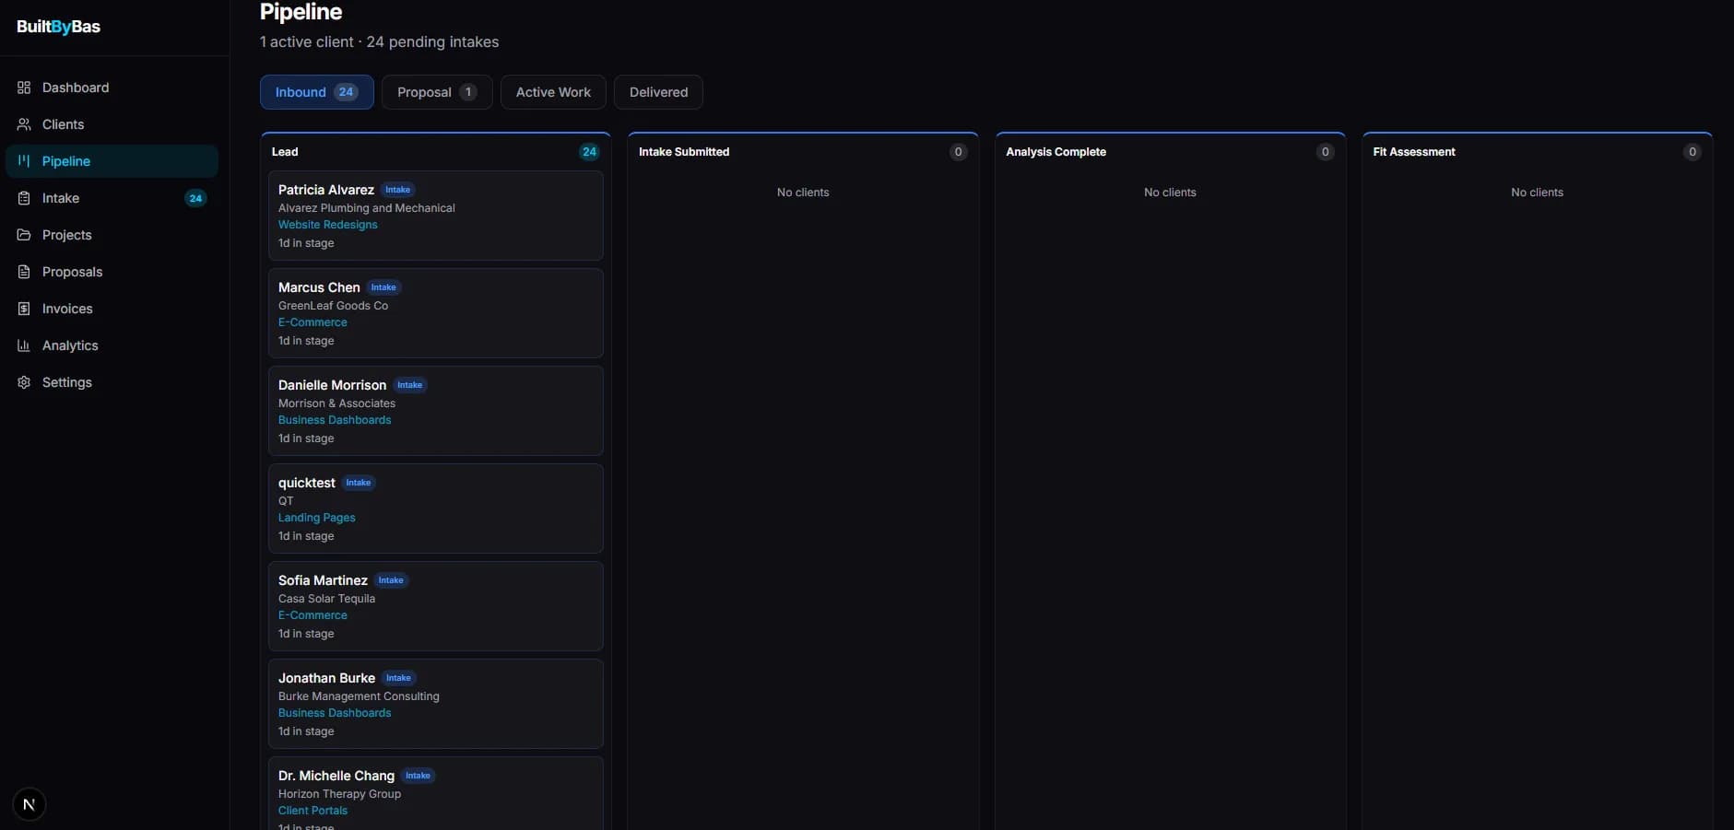Click the Analytics bar chart icon
Screen dimensions: 1734x830
[x=24, y=345]
